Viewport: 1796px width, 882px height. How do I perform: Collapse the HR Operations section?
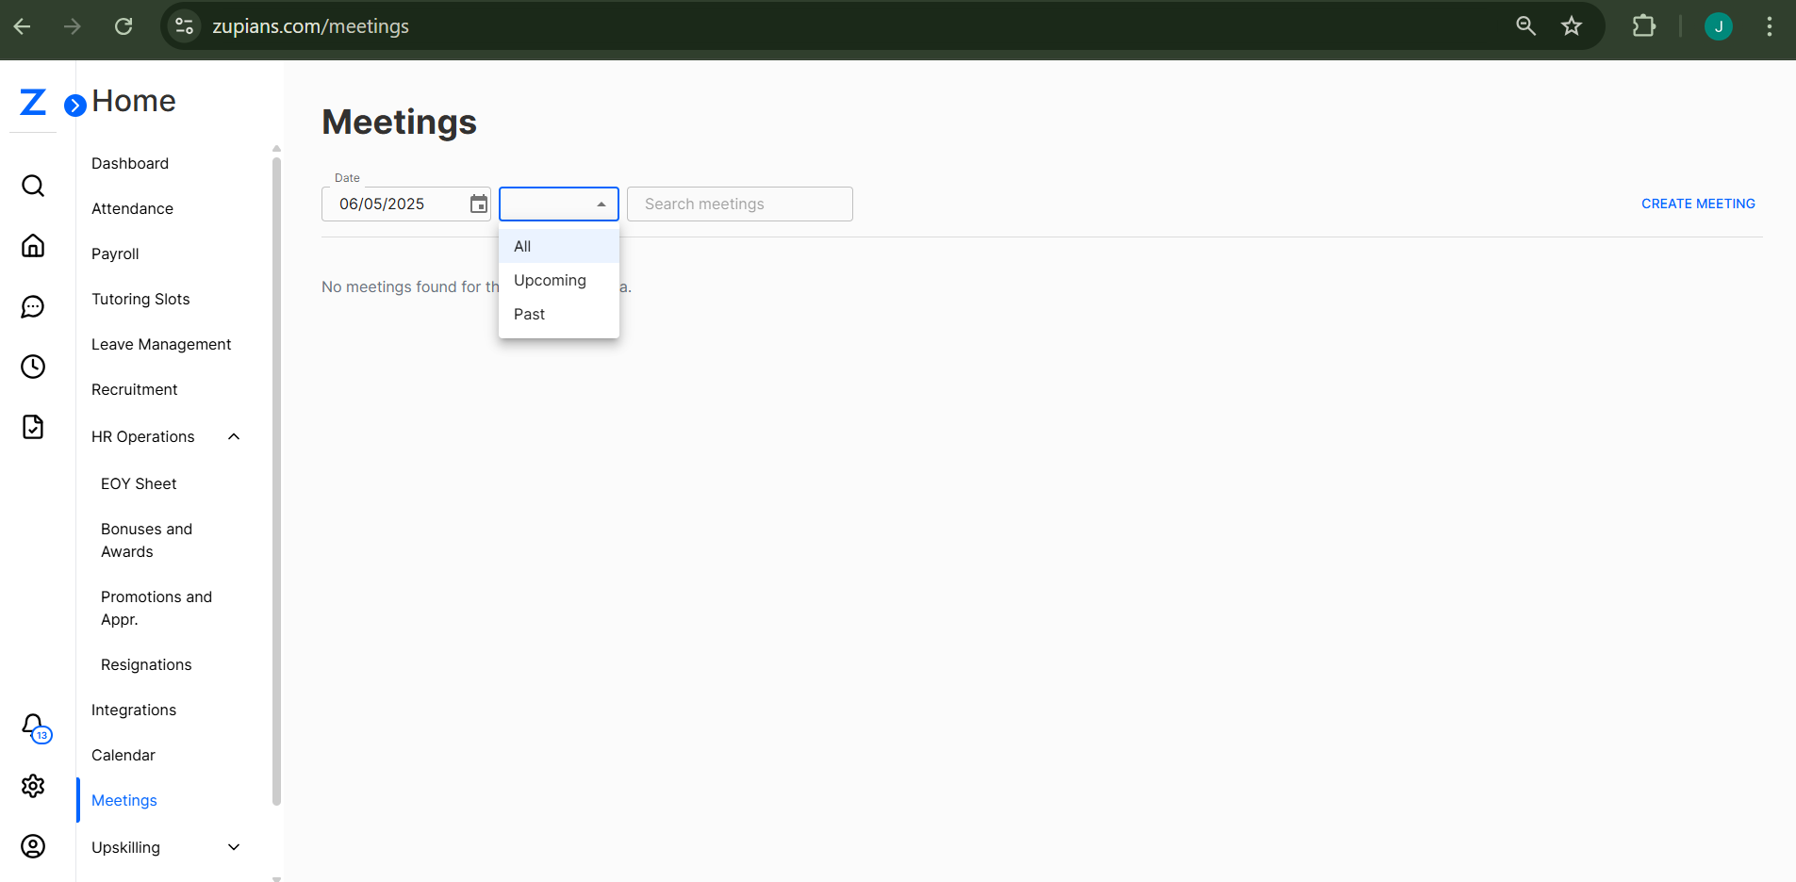[x=233, y=436]
